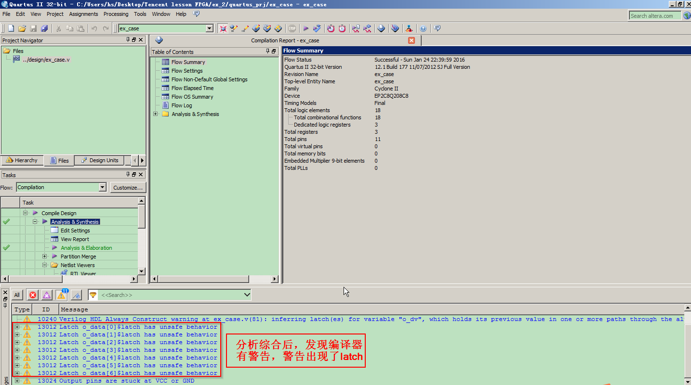Click the Start Compilation play icon
Screen dimensions: 691x385
(306, 28)
